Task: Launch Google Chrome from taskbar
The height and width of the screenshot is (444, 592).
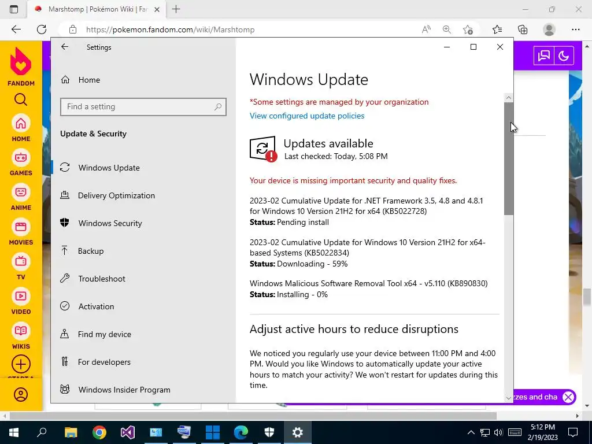Action: (x=99, y=432)
